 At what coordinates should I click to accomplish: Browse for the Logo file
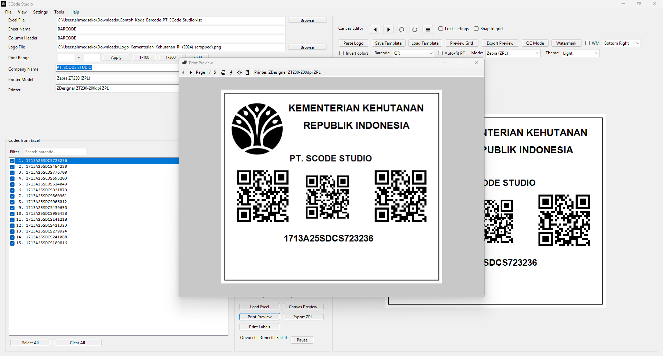pos(307,47)
